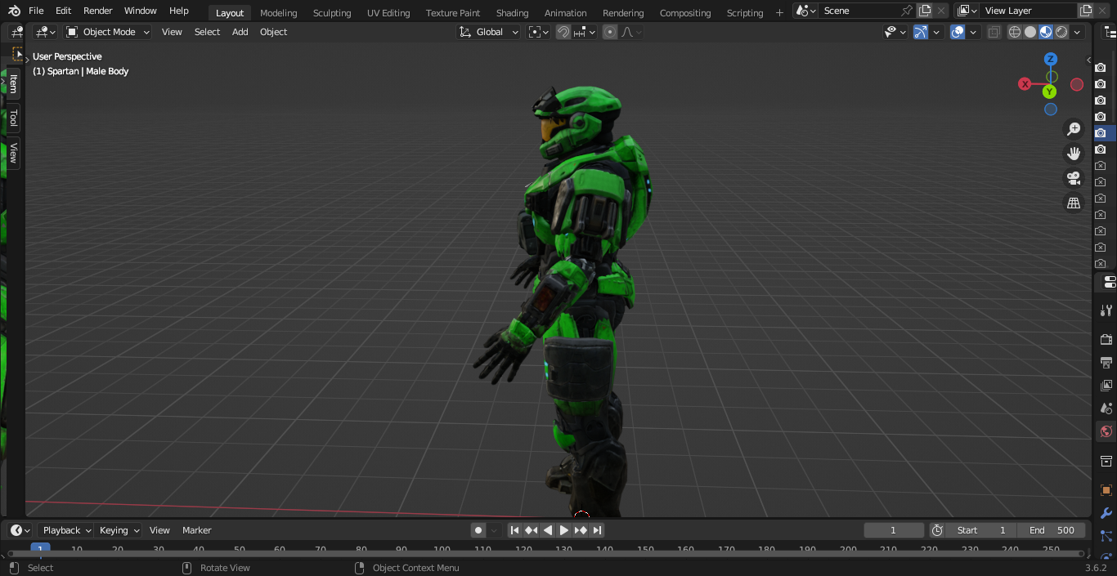1117x576 pixels.
Task: Expand the Global transform orientation dropdown
Action: click(489, 32)
